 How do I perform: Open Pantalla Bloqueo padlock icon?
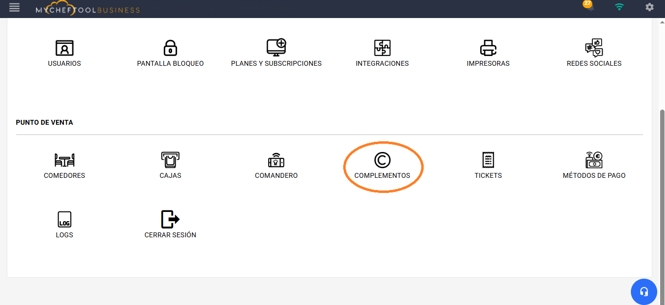(170, 48)
